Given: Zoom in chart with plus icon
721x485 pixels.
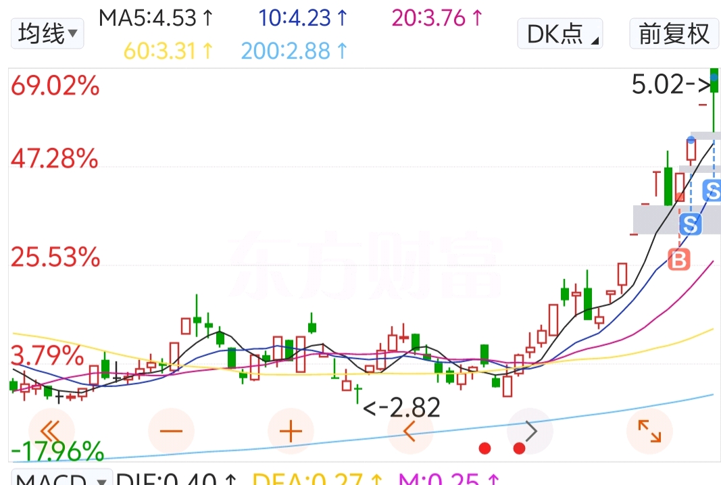Looking at the screenshot, I should pos(291,432).
